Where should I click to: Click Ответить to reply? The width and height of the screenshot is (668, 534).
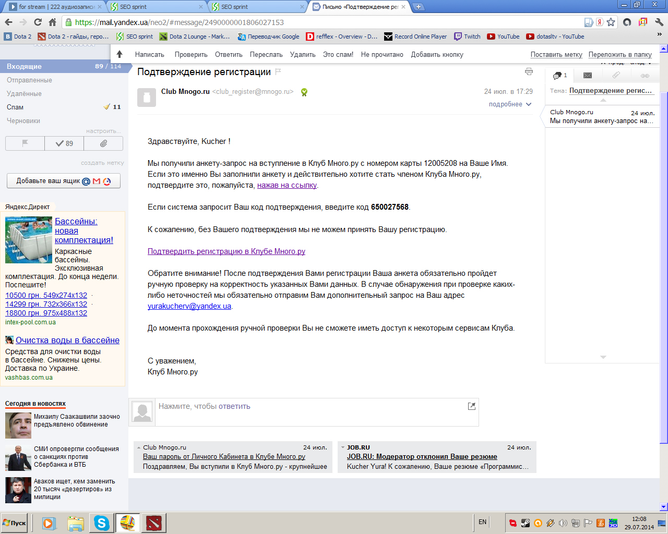[229, 54]
